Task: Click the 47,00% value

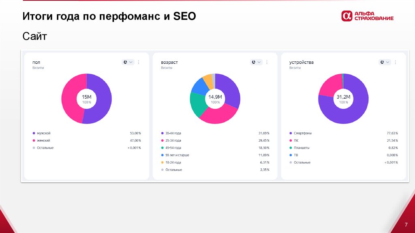Action: point(135,140)
